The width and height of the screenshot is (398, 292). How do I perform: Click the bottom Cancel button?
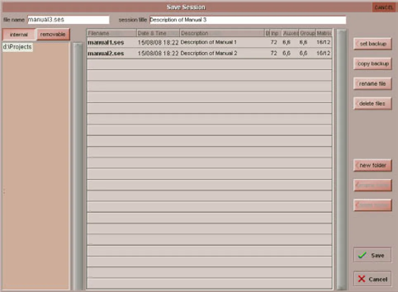[372, 279]
